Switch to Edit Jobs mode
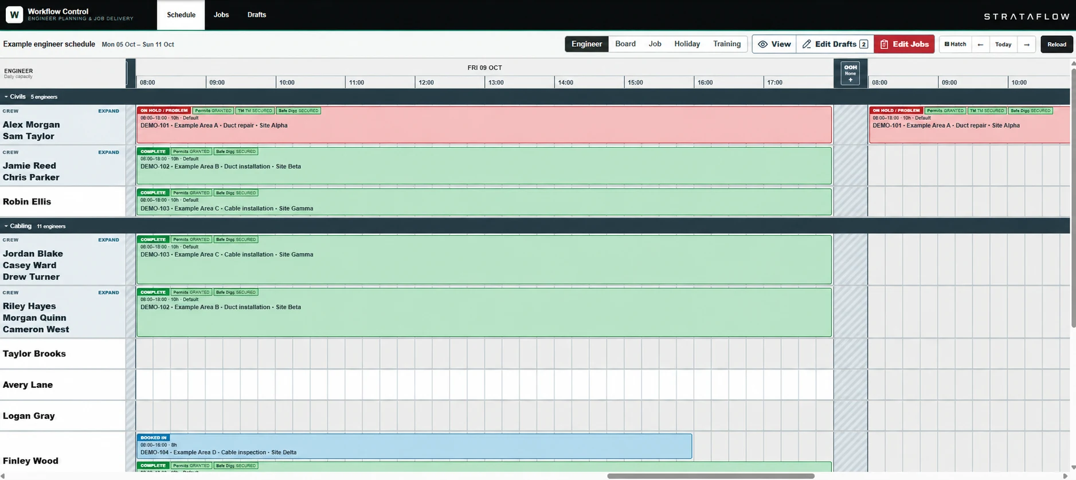The height and width of the screenshot is (480, 1076). [904, 44]
